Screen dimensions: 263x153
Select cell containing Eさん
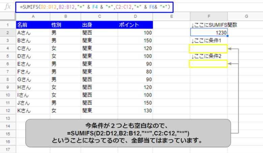[33, 64]
